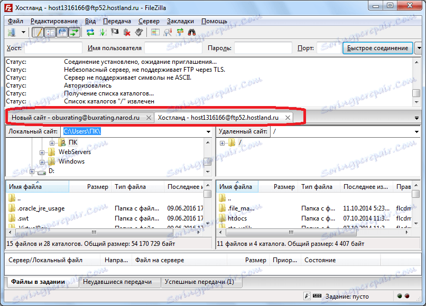Click the Хост input field
This screenshot has height=306, width=426.
click(x=53, y=48)
